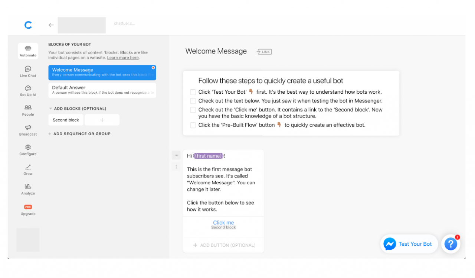Select the Welcome Message block
This screenshot has height=278, width=475.
(x=102, y=72)
